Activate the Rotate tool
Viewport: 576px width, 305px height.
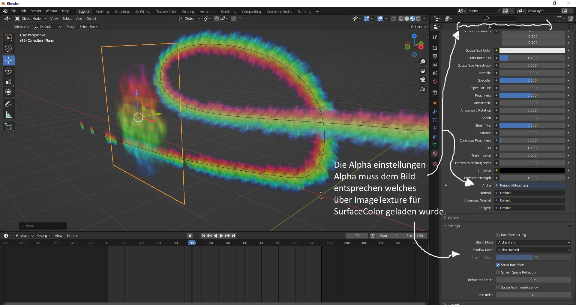[x=8, y=71]
